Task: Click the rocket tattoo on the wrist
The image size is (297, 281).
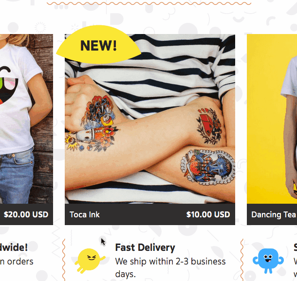Action: coord(92,139)
